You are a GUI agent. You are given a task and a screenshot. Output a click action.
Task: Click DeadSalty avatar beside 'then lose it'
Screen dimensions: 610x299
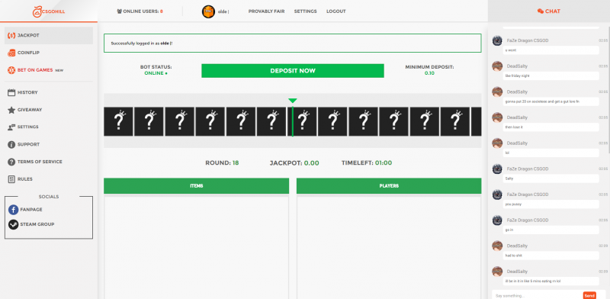tap(497, 117)
